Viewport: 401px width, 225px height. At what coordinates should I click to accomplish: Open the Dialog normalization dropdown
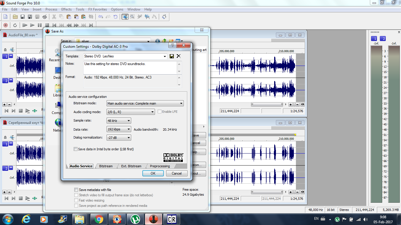(x=129, y=138)
